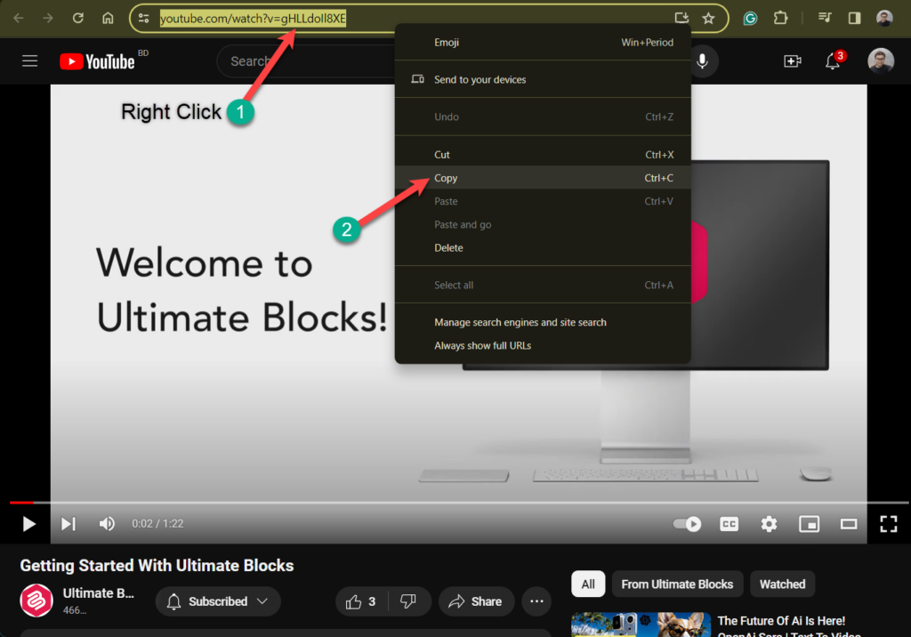Select Copy from the context menu
This screenshot has height=637, width=911.
pos(446,178)
